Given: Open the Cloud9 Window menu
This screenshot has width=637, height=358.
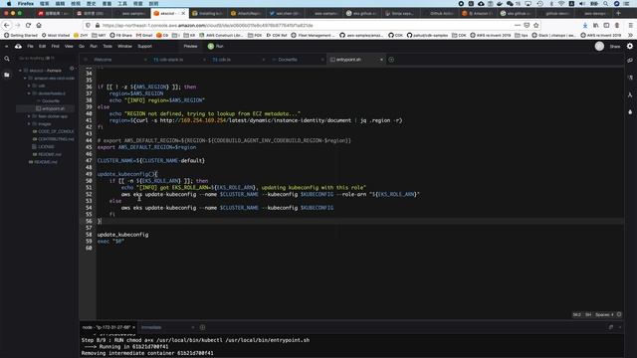Looking at the screenshot, I should (x=124, y=47).
